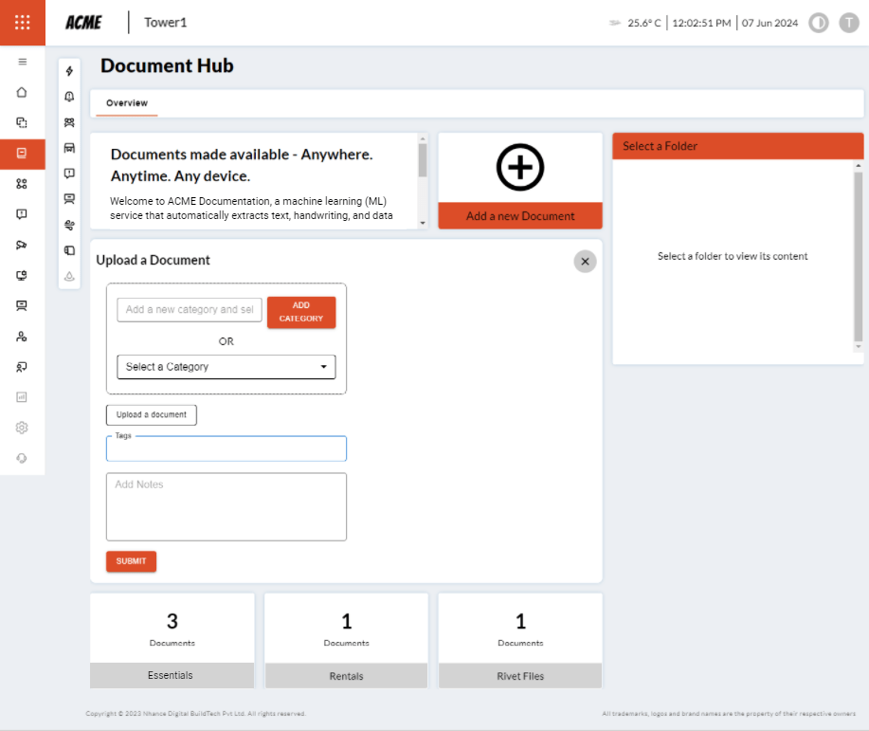Switch to the Overview tab

click(x=127, y=103)
